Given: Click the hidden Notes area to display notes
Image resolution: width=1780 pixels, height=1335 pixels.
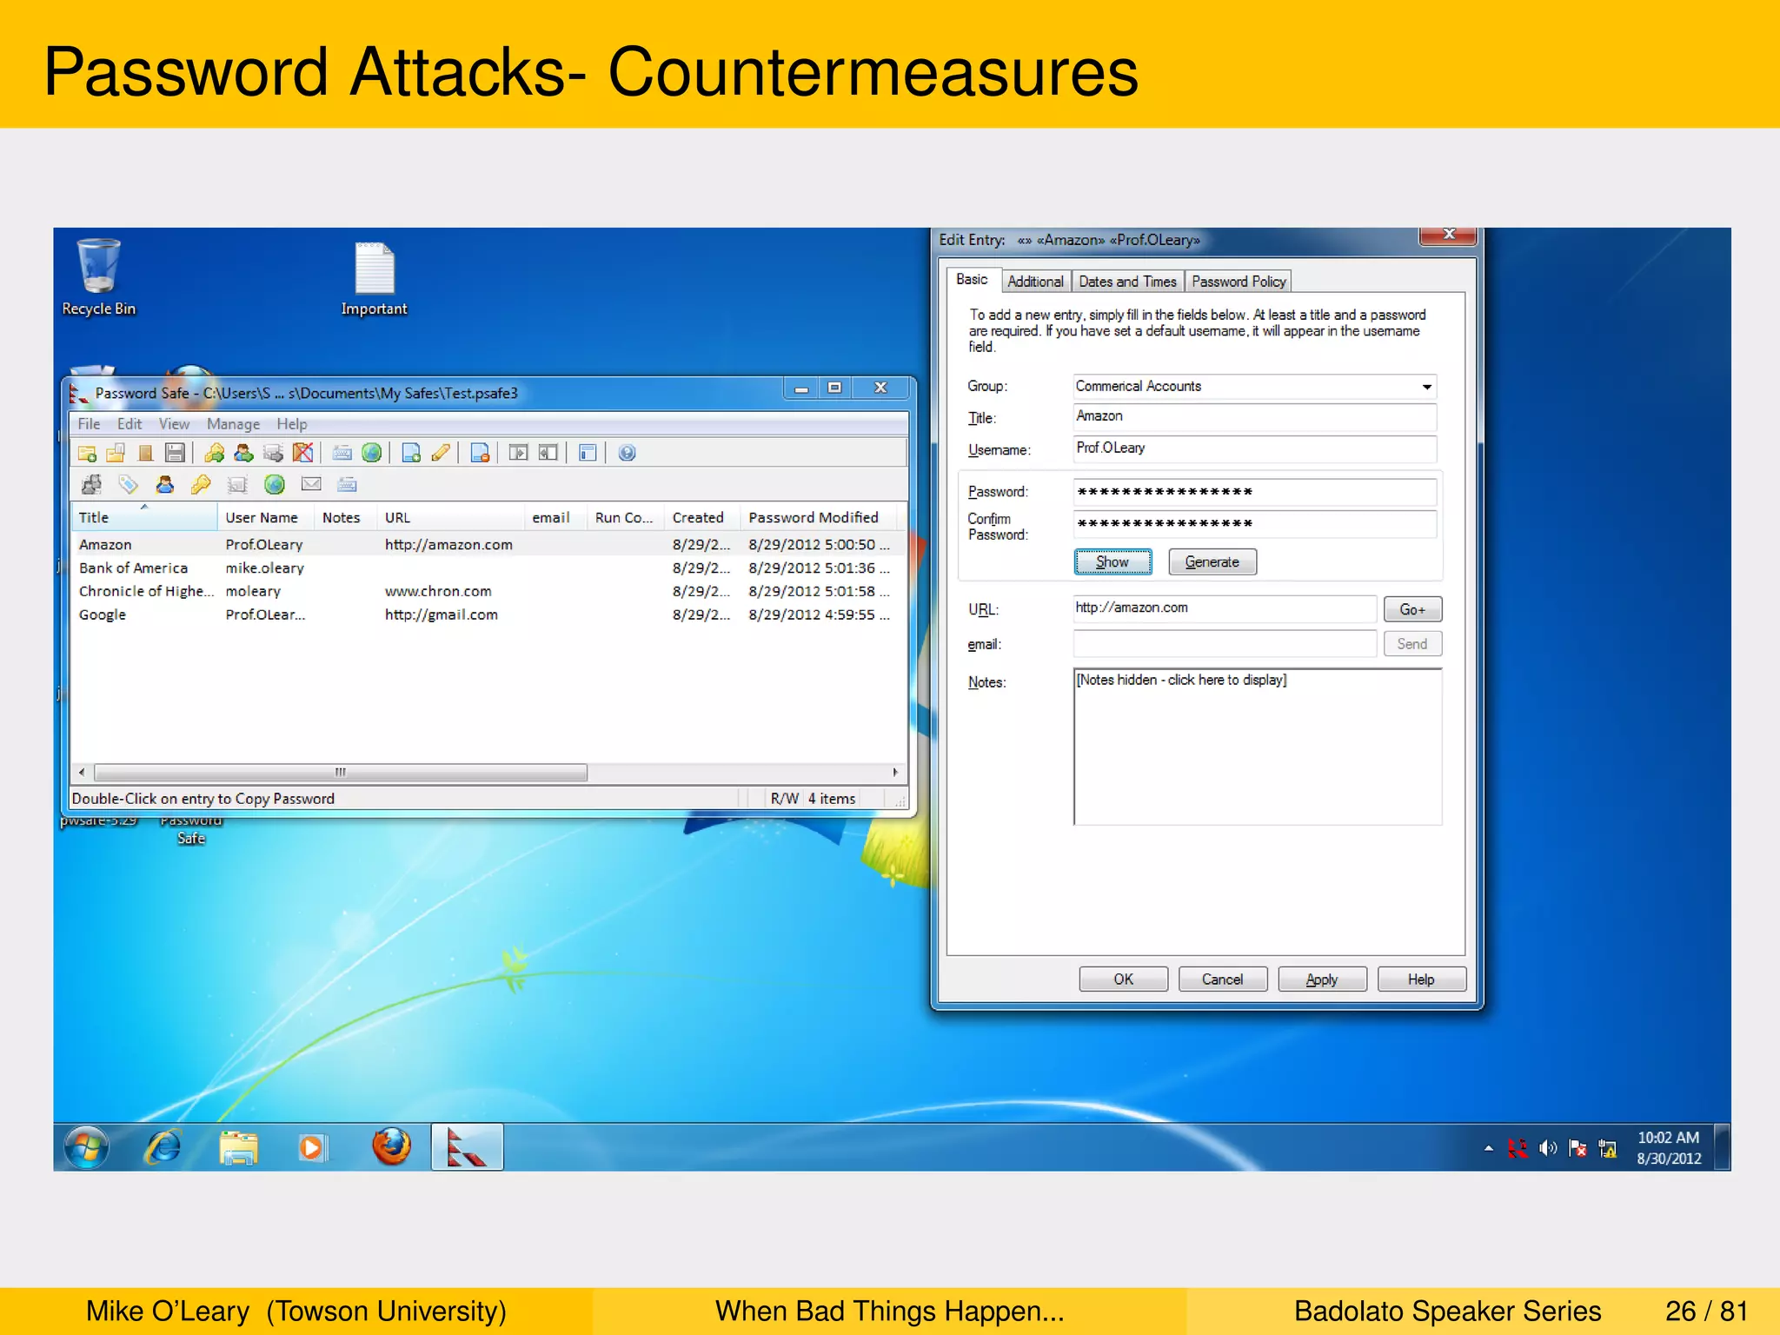Looking at the screenshot, I should coord(1258,747).
